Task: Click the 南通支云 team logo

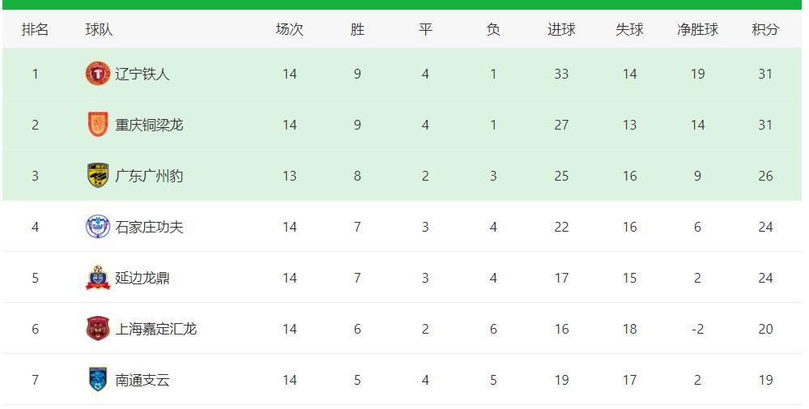Action: pos(97,380)
